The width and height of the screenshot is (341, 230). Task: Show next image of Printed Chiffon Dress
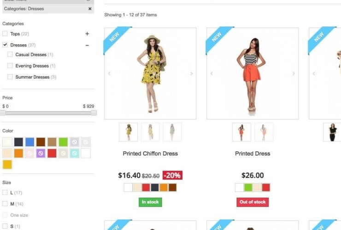(x=191, y=74)
